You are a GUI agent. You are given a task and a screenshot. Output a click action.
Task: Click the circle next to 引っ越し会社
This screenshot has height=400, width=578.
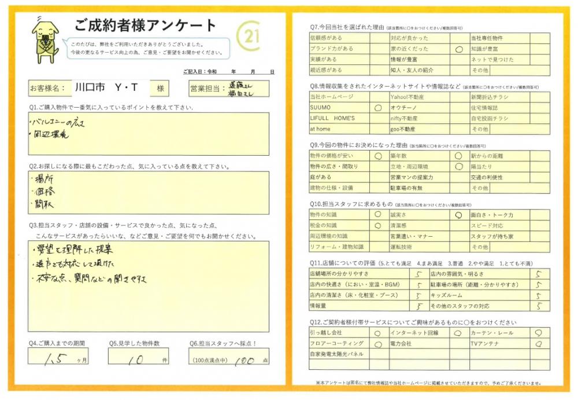(x=378, y=333)
